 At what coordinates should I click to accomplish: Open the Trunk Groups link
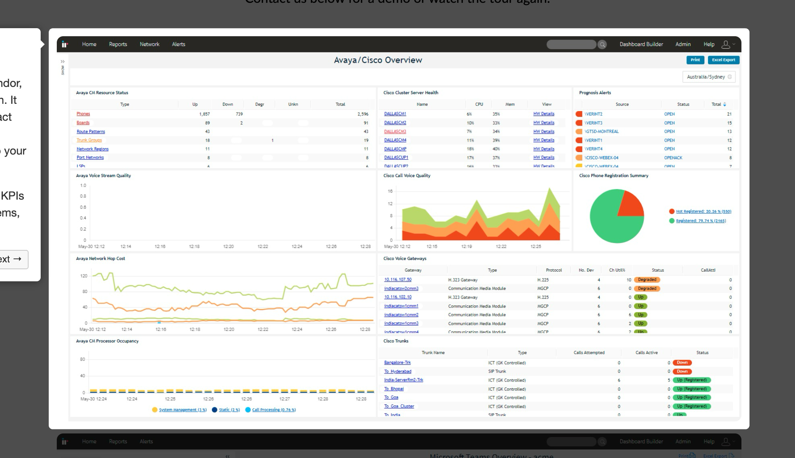(x=89, y=140)
